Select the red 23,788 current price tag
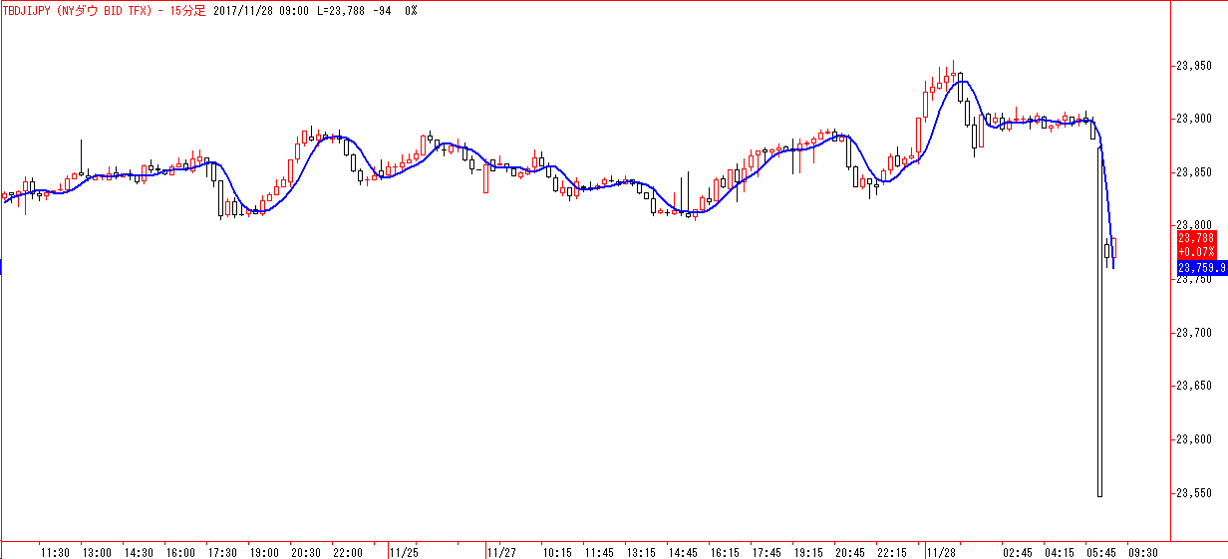The width and height of the screenshot is (1228, 559). click(1195, 238)
